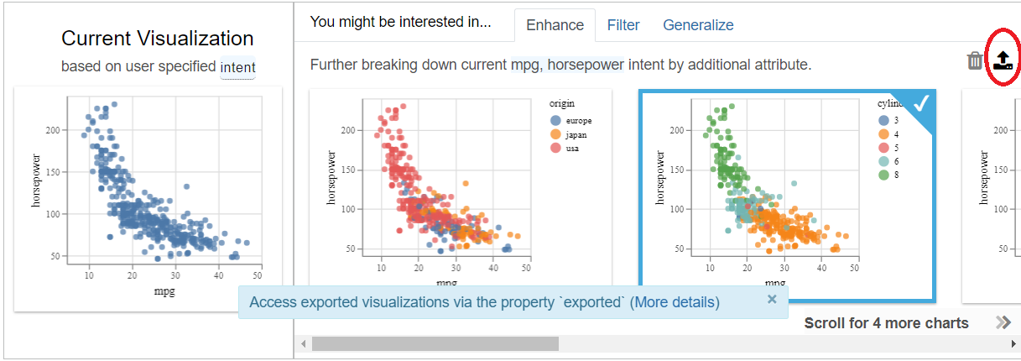Open the Generalize tab
This screenshot has height=361, width=1021.
click(x=698, y=25)
